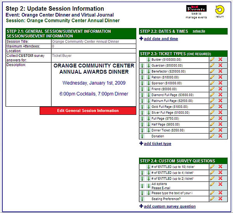The width and height of the screenshot is (233, 213).
Task: Click add custom survey question link
Action: click(170, 206)
